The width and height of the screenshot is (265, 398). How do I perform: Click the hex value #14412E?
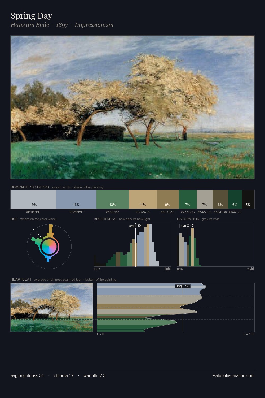[x=235, y=212]
